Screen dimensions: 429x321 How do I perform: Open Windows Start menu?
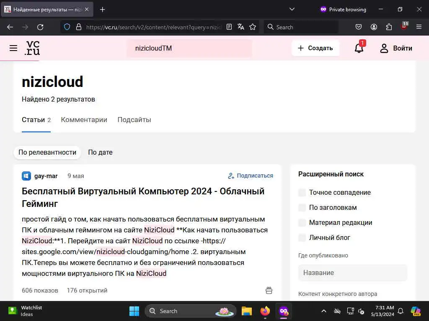(134, 311)
